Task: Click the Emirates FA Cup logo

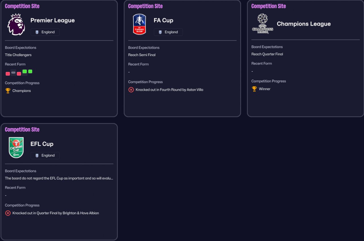Action: pyautogui.click(x=139, y=24)
